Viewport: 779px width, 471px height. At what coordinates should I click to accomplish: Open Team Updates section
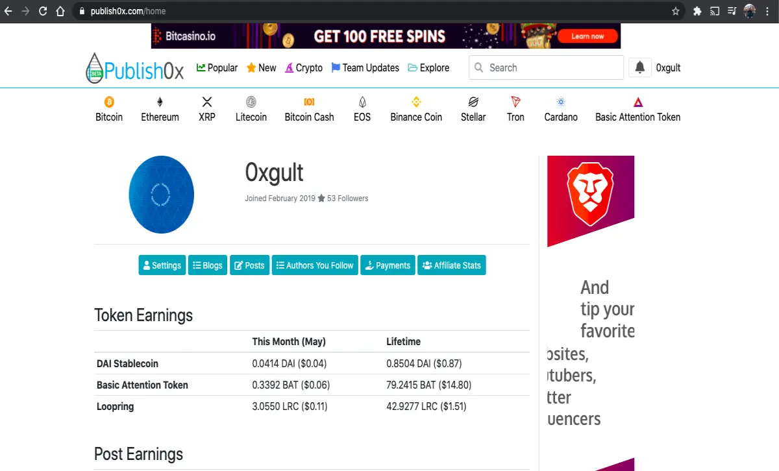click(365, 67)
